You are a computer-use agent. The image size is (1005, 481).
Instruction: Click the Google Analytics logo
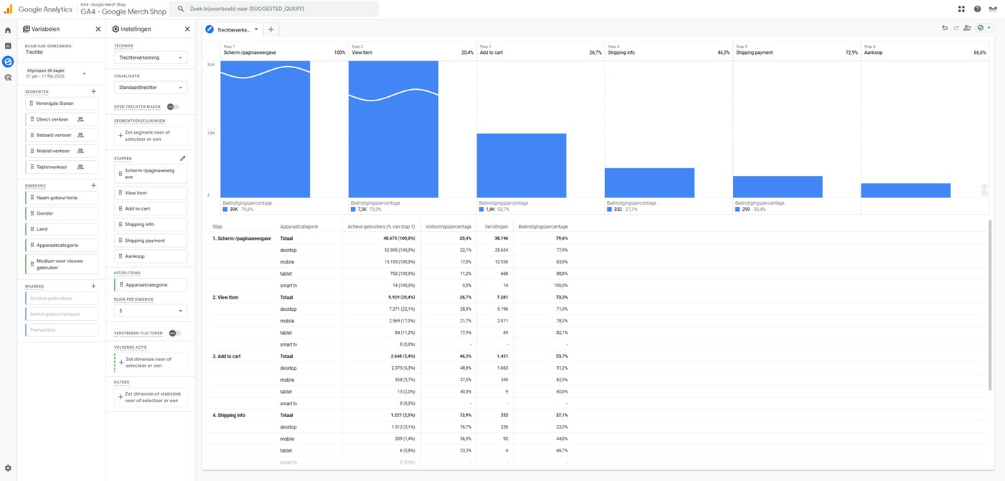(37, 9)
